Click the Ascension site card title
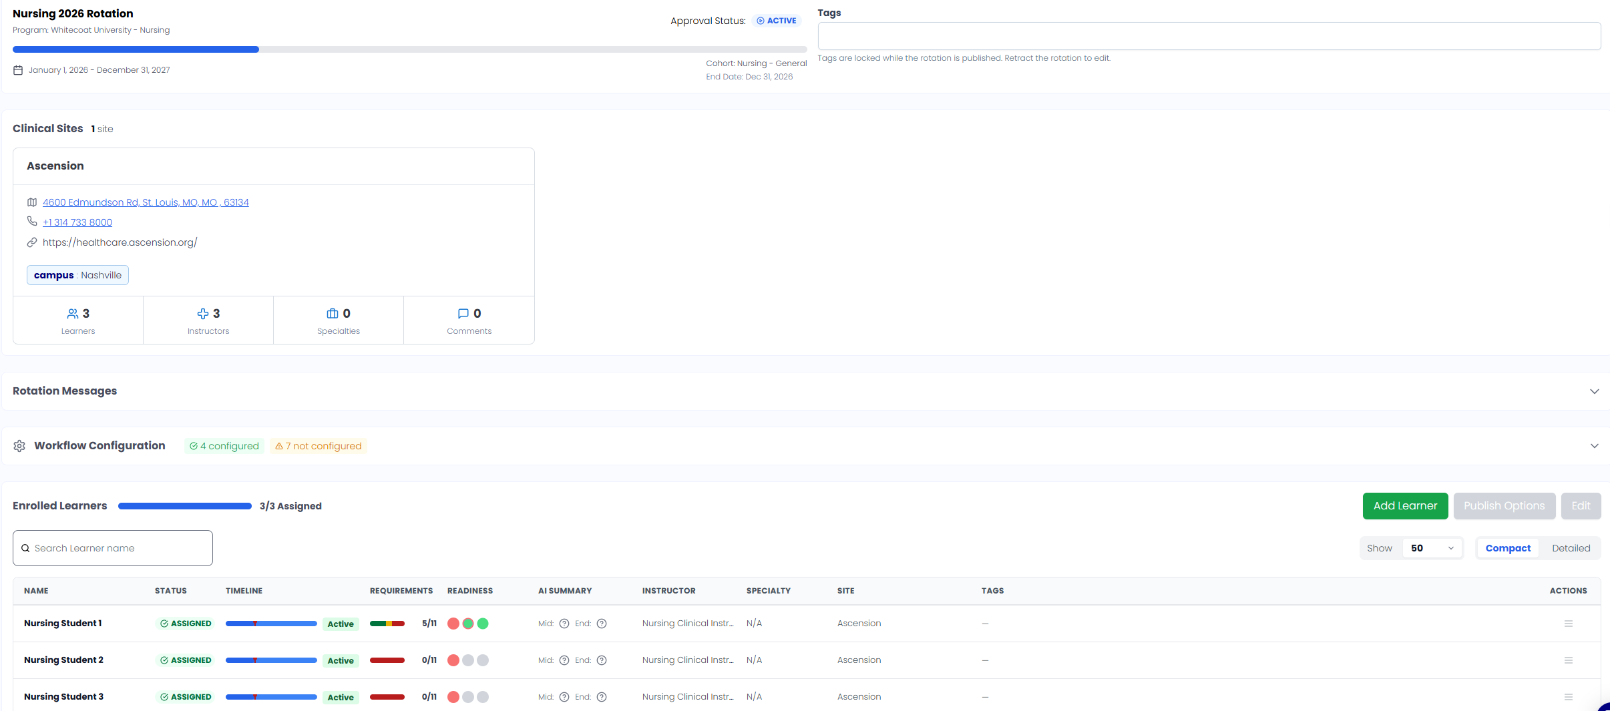Image resolution: width=1610 pixels, height=711 pixels. [55, 166]
